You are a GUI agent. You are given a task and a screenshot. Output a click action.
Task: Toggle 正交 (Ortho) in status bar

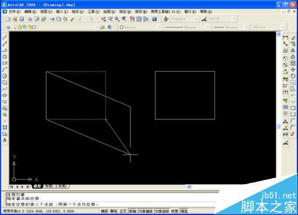click(x=123, y=211)
